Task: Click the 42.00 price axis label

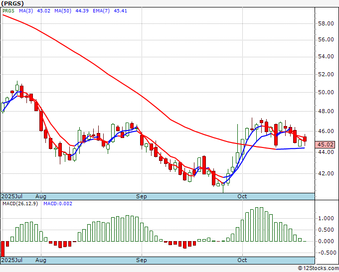Action: coord(326,173)
